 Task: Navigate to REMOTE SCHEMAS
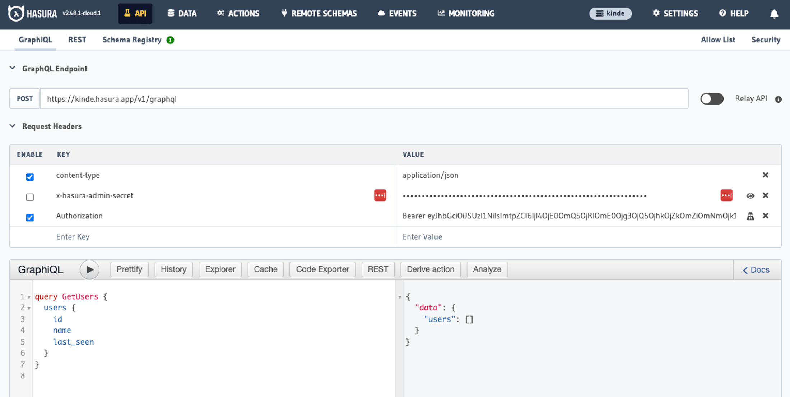pyautogui.click(x=318, y=13)
